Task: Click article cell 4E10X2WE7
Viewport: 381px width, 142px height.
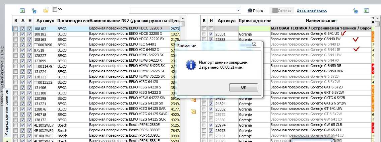Action: click(45, 125)
